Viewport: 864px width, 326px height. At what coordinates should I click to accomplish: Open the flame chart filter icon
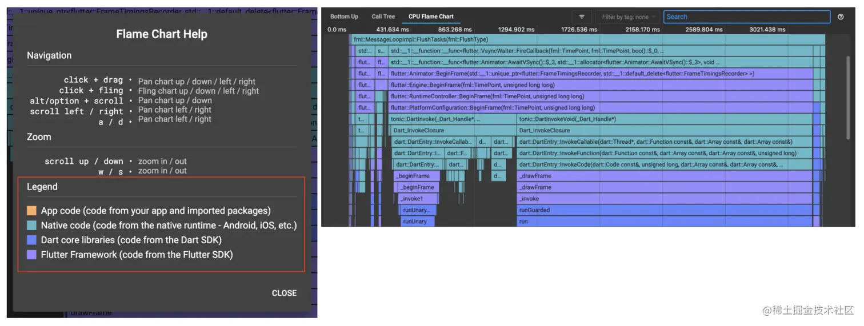point(582,17)
